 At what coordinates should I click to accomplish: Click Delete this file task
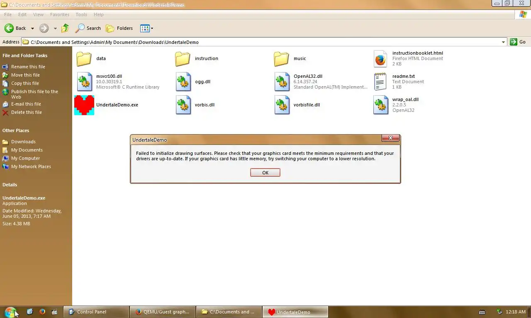pos(27,112)
